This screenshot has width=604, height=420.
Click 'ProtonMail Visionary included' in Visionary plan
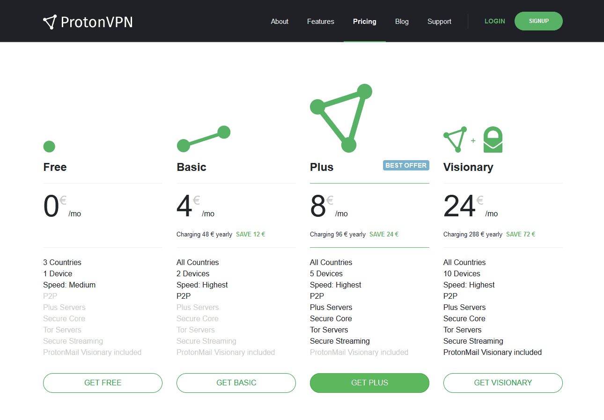(x=493, y=352)
